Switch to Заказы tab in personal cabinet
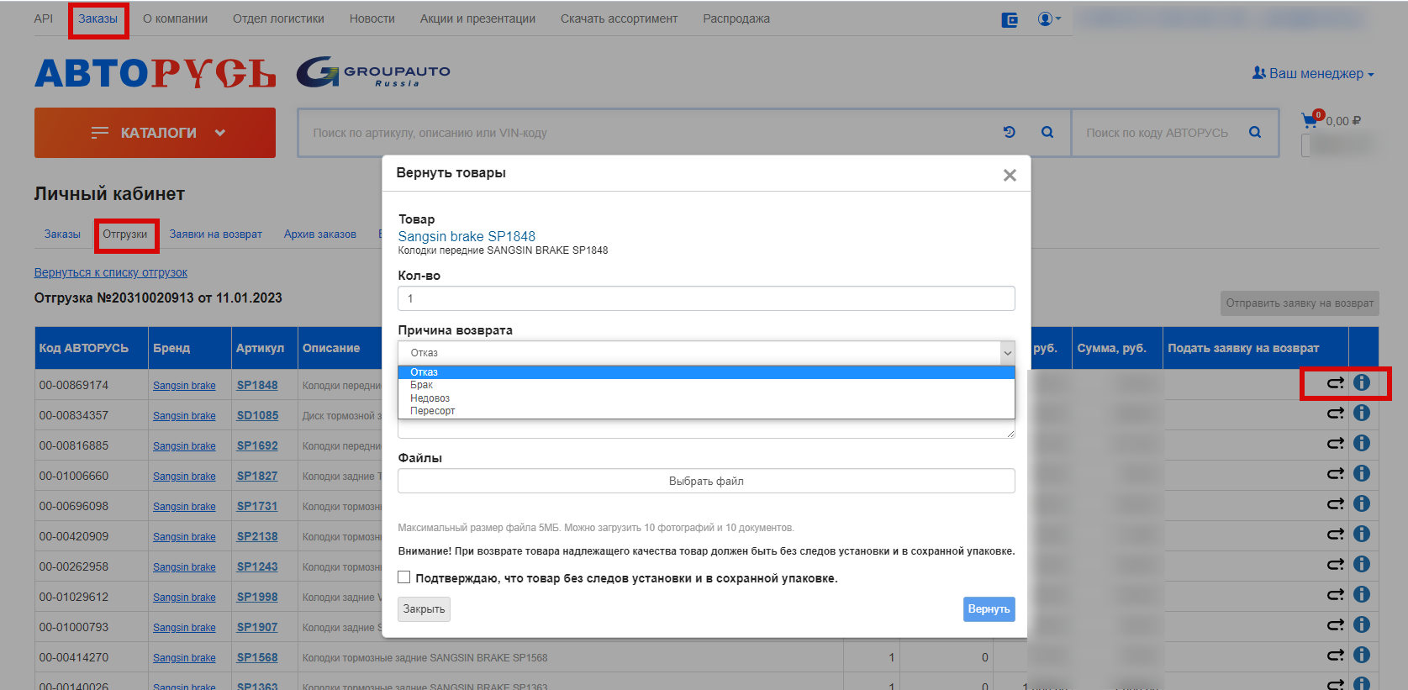Screen dimensions: 1408x690 point(62,234)
